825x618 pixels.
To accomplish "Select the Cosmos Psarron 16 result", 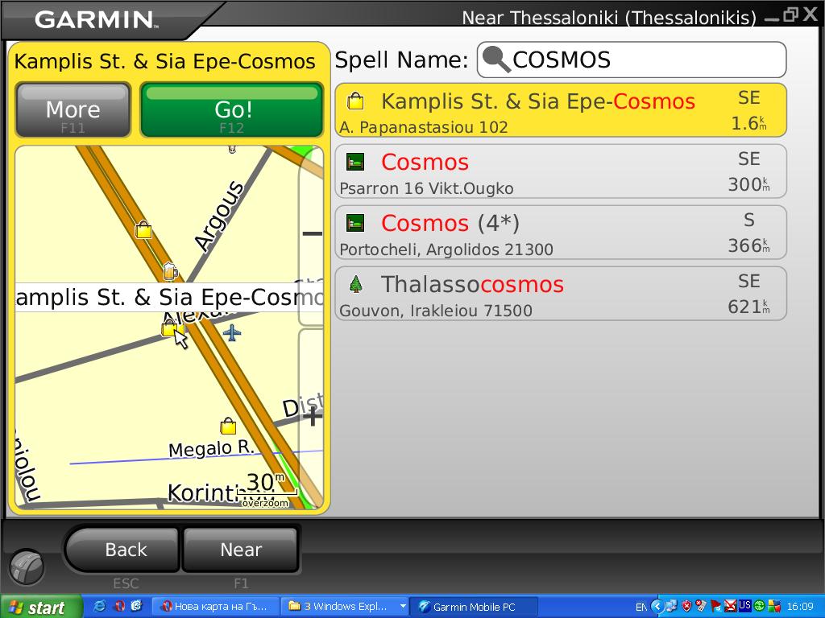I will point(561,171).
